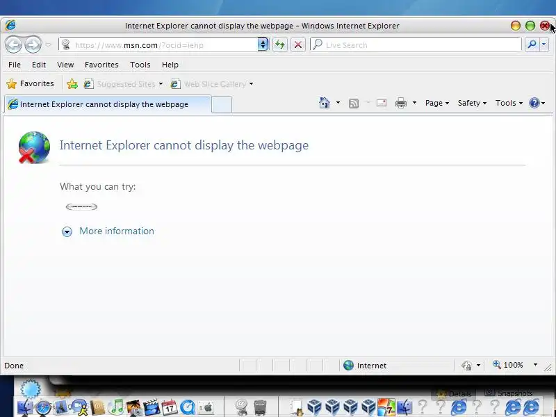556x417 pixels.
Task: Open QuickTime Player from the dock
Action: [188, 407]
